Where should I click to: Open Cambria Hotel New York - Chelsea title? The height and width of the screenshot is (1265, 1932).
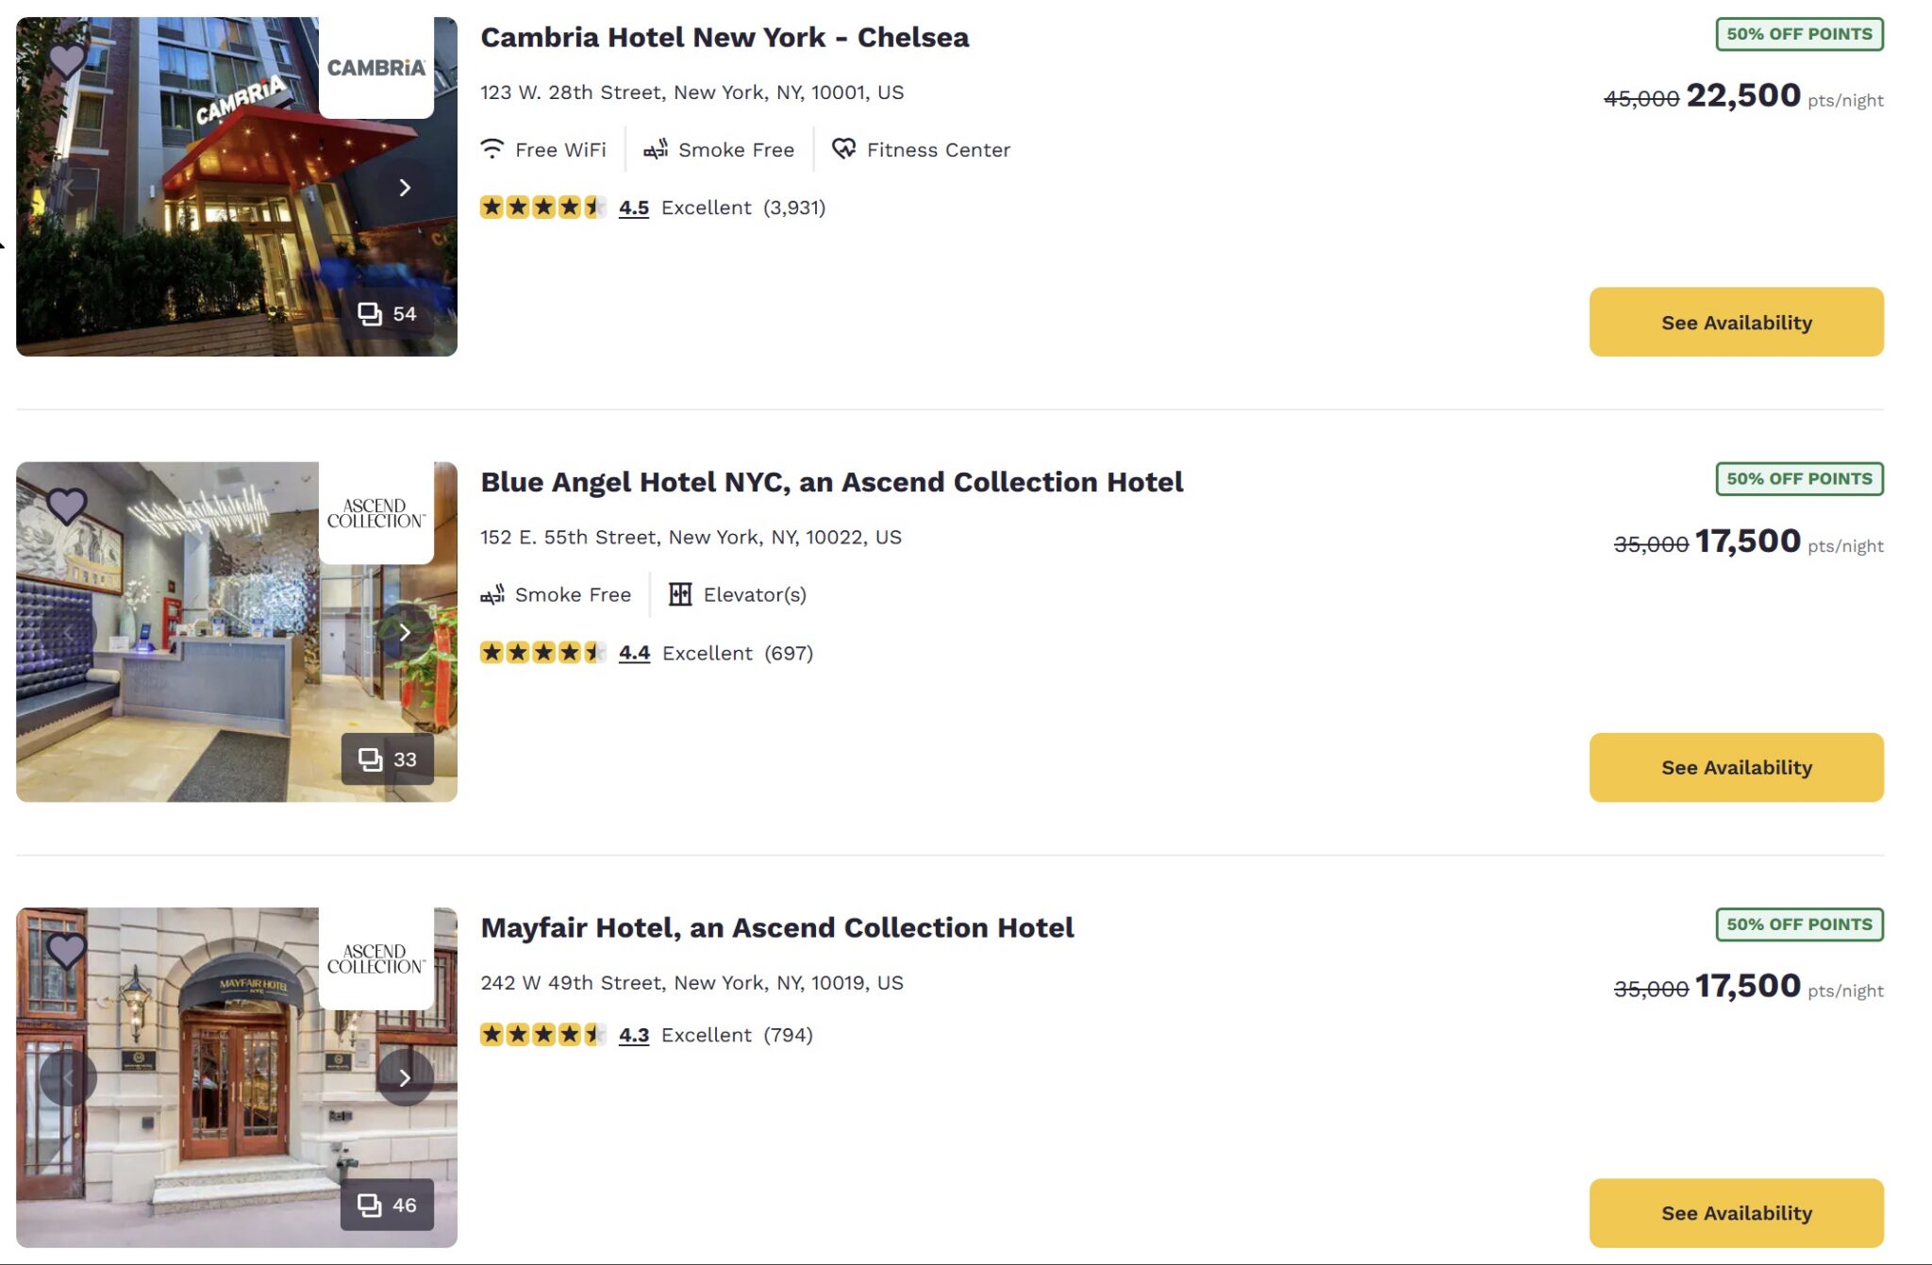724,38
